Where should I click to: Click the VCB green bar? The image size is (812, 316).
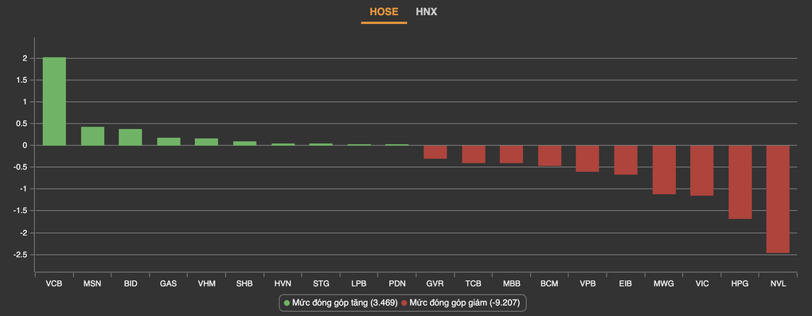(54, 102)
